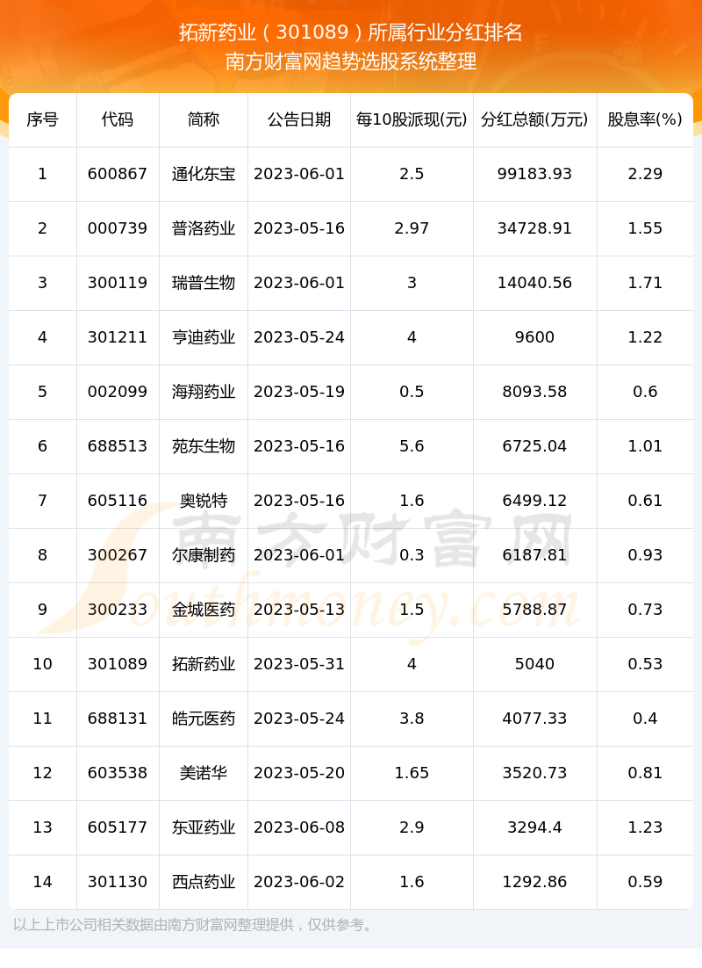702x968 pixels.
Task: Click the subtitle '南方财富网趋势选股系统整理'
Action: click(350, 61)
